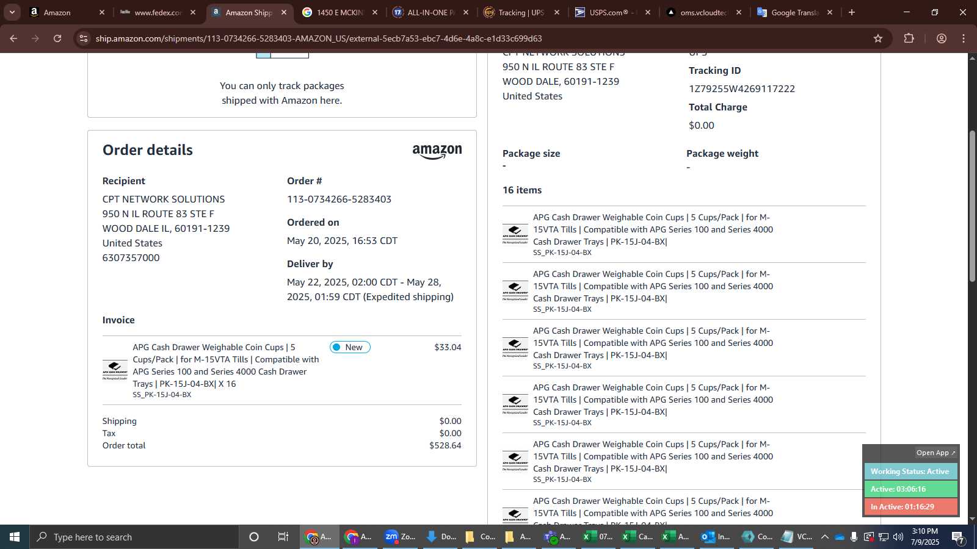This screenshot has width=977, height=549.
Task: Go back to previous page
Action: [13, 38]
